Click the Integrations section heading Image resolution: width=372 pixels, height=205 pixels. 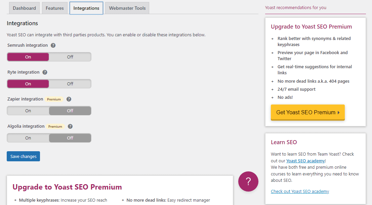click(22, 23)
